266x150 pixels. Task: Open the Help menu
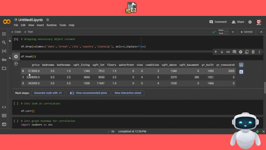pyautogui.click(x=71, y=25)
